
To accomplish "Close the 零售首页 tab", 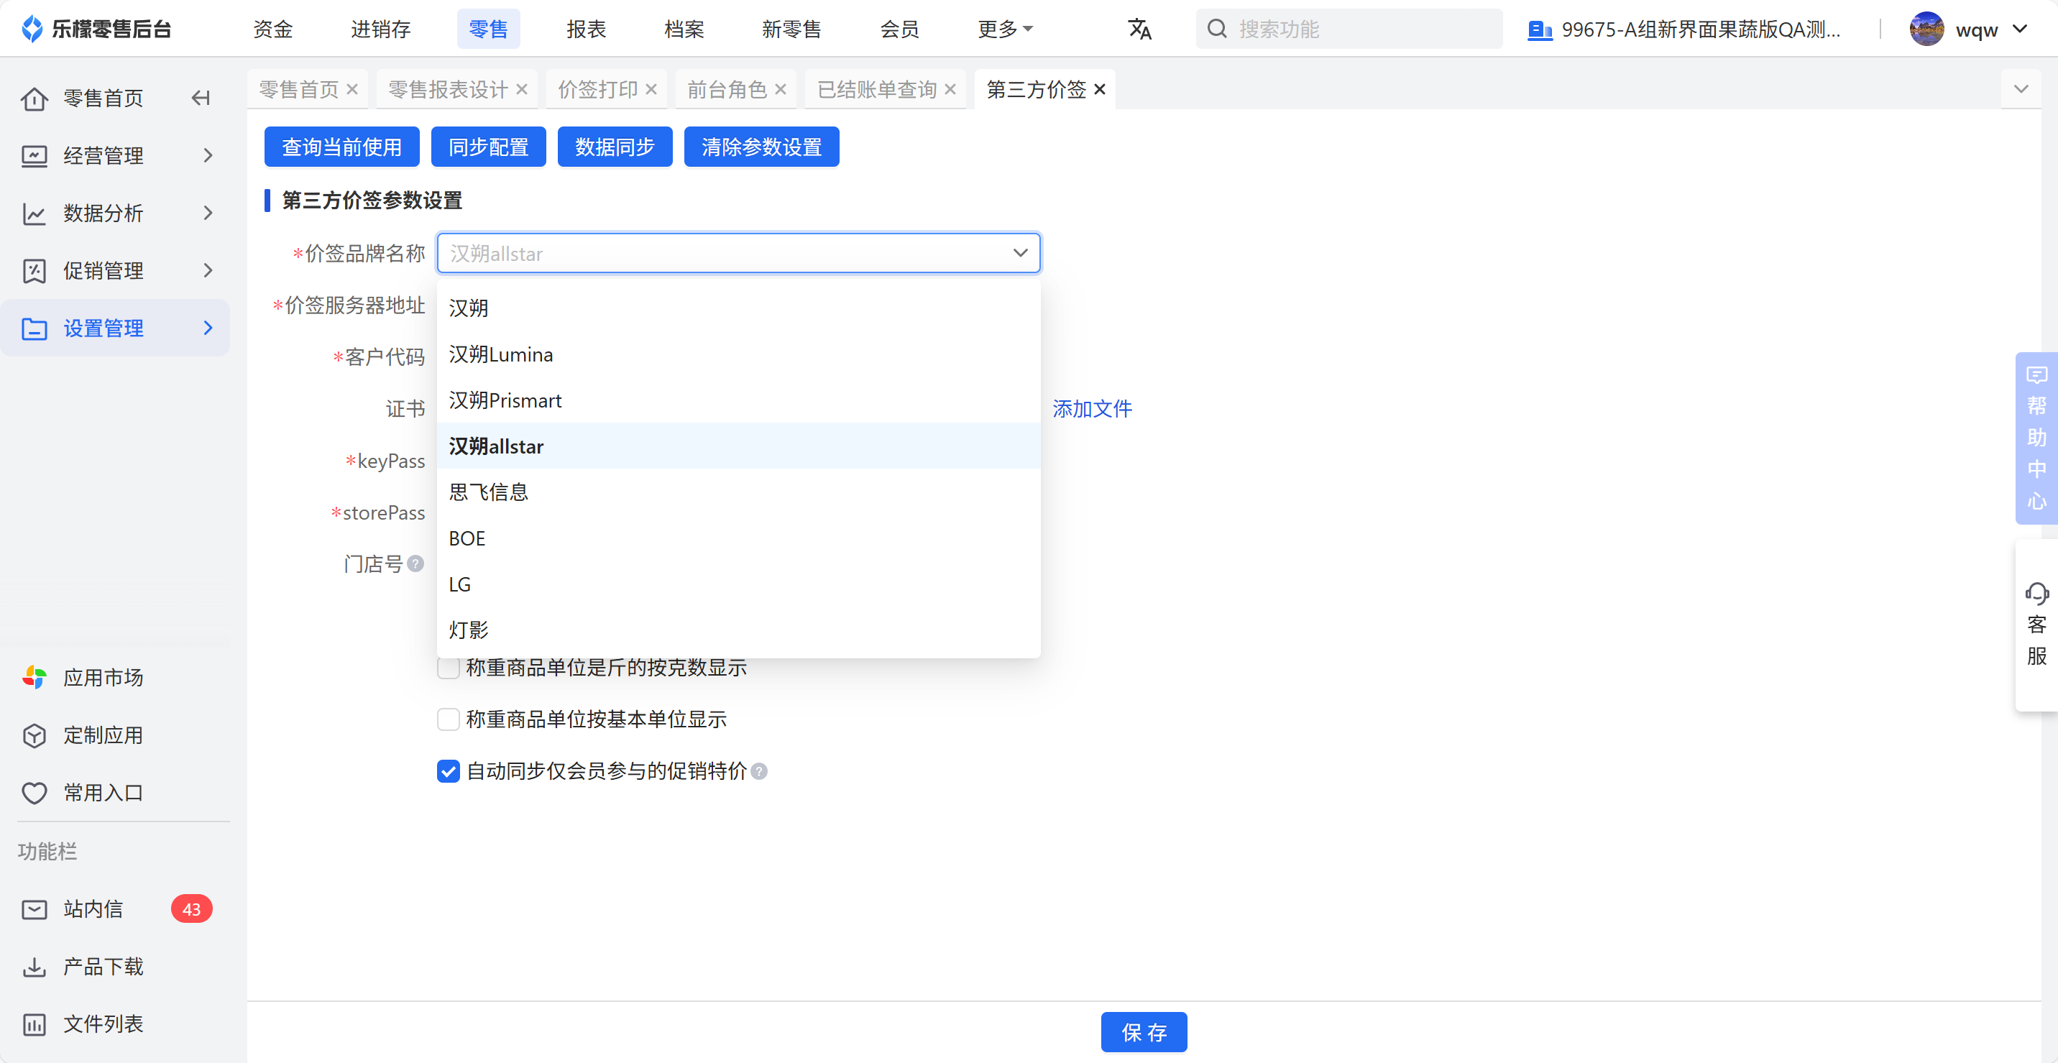I will click(x=352, y=89).
